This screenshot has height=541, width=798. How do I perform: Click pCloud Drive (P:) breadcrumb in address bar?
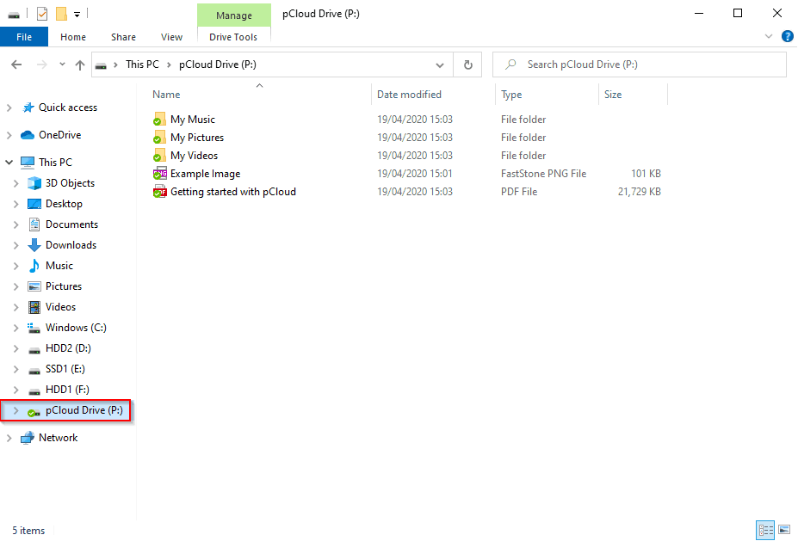point(217,65)
